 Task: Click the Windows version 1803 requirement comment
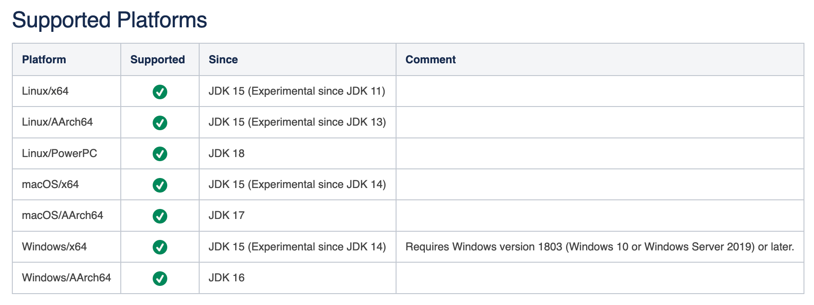click(x=600, y=247)
